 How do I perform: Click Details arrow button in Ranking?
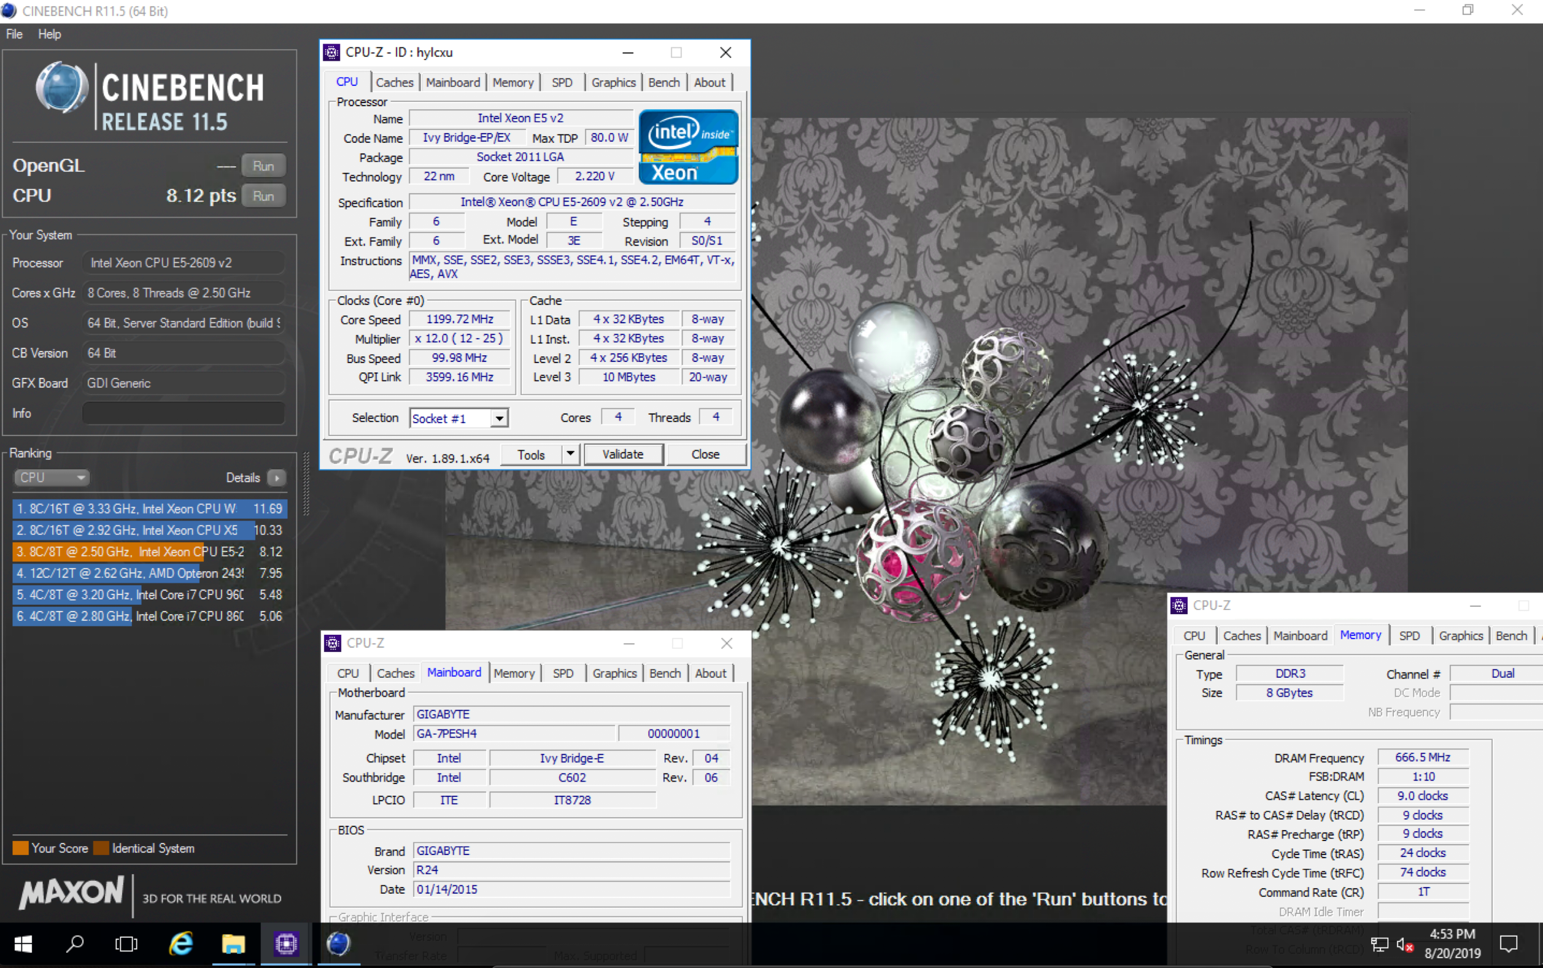click(277, 478)
